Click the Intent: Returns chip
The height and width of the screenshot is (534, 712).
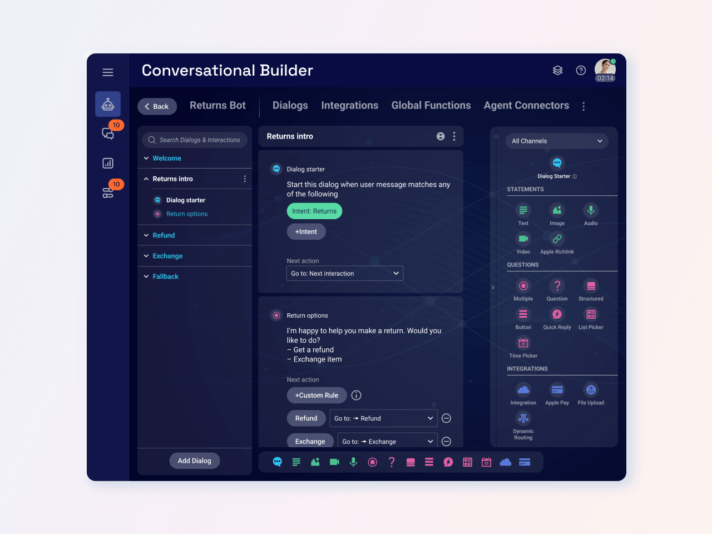tap(314, 211)
